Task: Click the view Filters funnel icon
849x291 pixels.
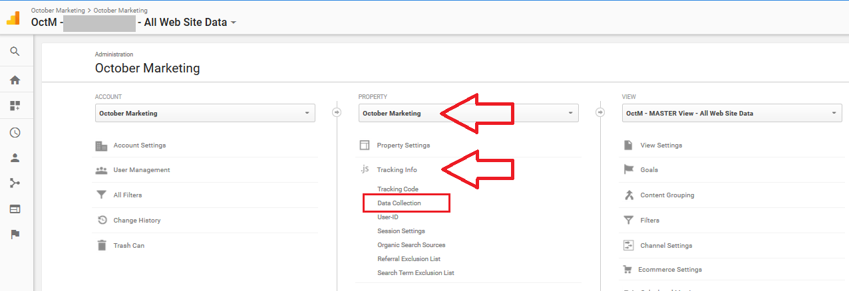Action: click(x=628, y=221)
